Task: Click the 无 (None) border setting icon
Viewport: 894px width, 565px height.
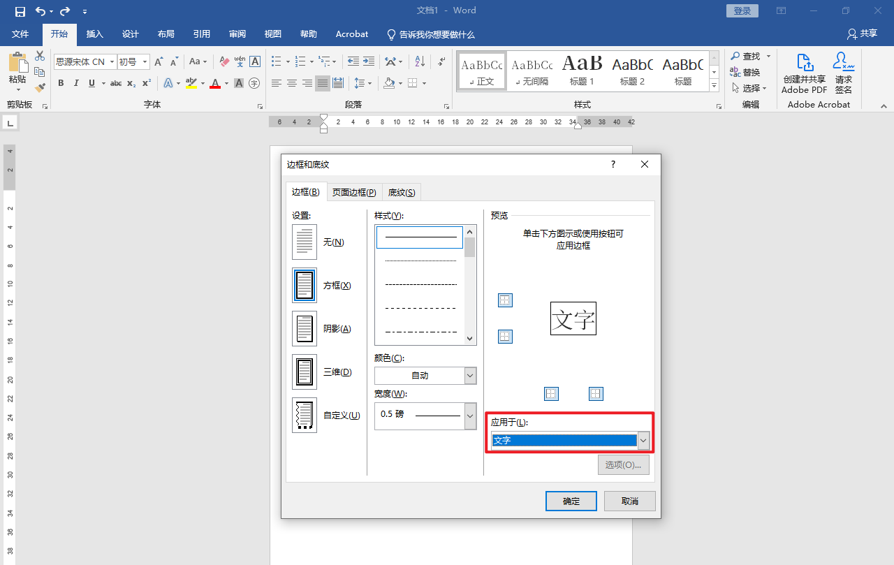Action: [x=305, y=242]
